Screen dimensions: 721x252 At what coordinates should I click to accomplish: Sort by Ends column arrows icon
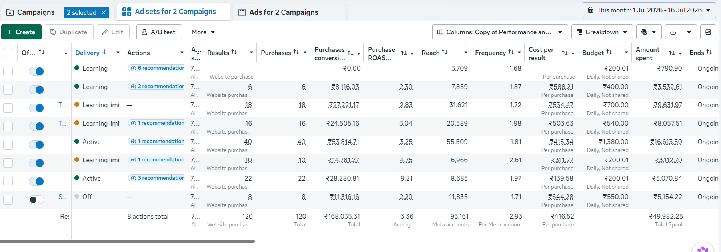[x=709, y=52]
